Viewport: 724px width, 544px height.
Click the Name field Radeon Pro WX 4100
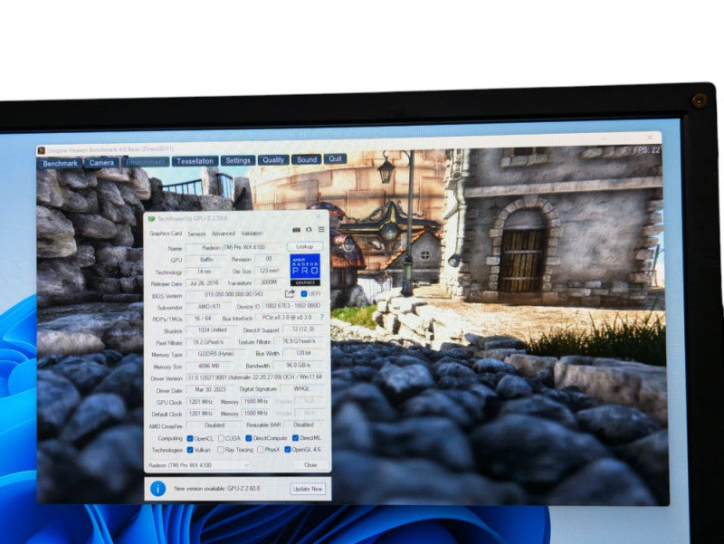(233, 247)
